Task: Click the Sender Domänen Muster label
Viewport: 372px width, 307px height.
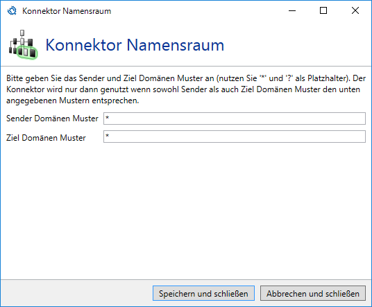Action: tap(52, 119)
